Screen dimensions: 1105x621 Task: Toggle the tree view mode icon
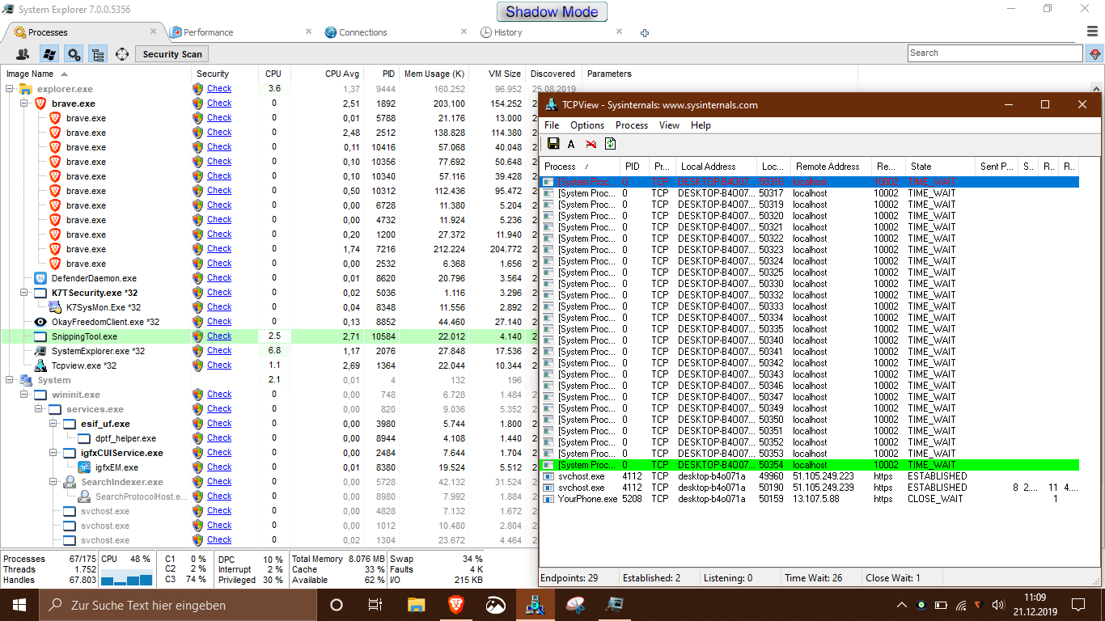(x=98, y=54)
